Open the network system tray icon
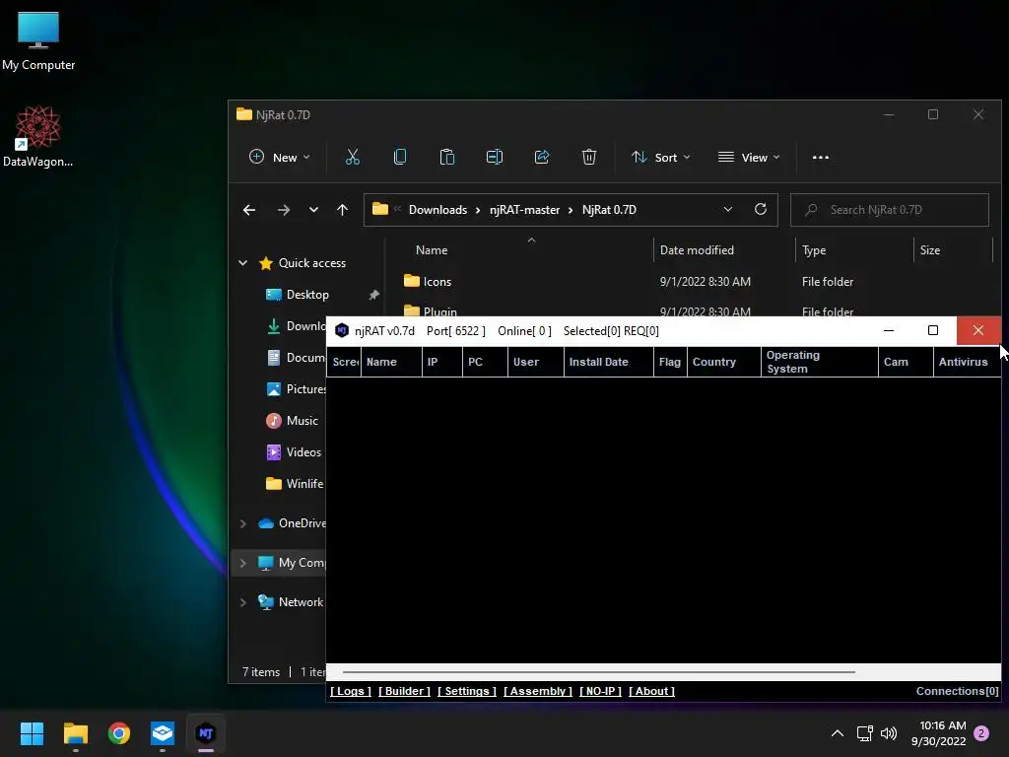The width and height of the screenshot is (1009, 757). (x=865, y=733)
